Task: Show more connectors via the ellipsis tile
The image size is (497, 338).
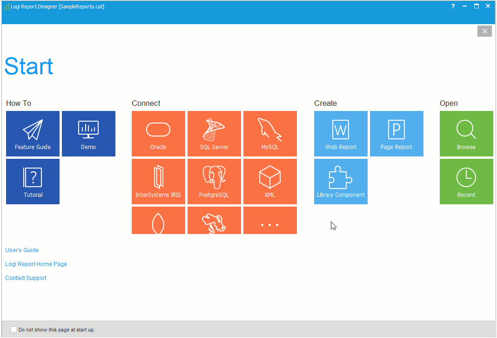Action: point(270,220)
